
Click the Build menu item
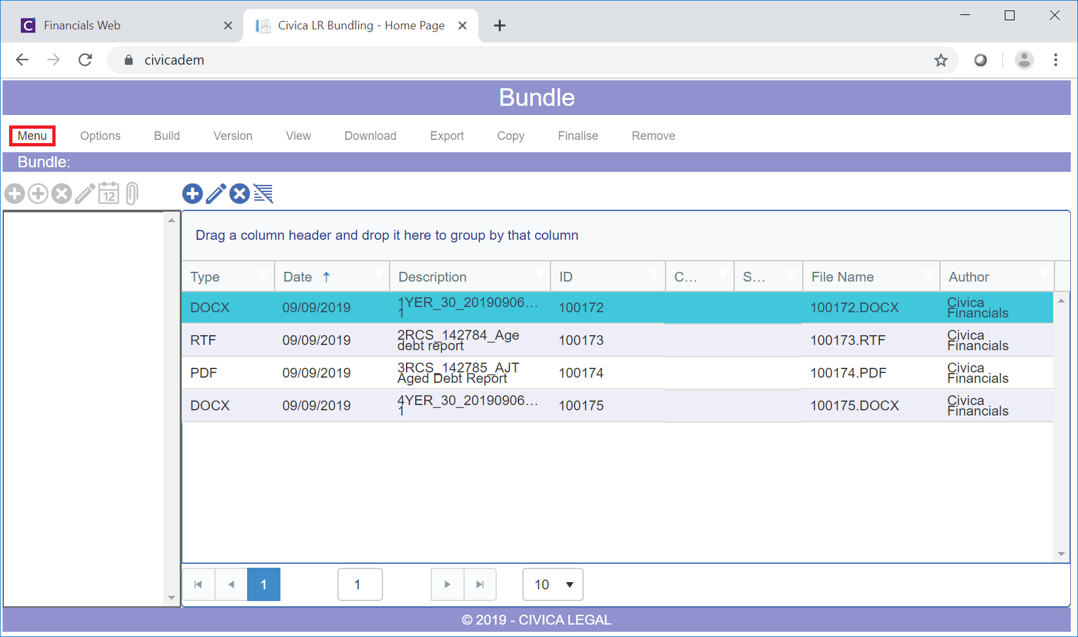click(167, 136)
